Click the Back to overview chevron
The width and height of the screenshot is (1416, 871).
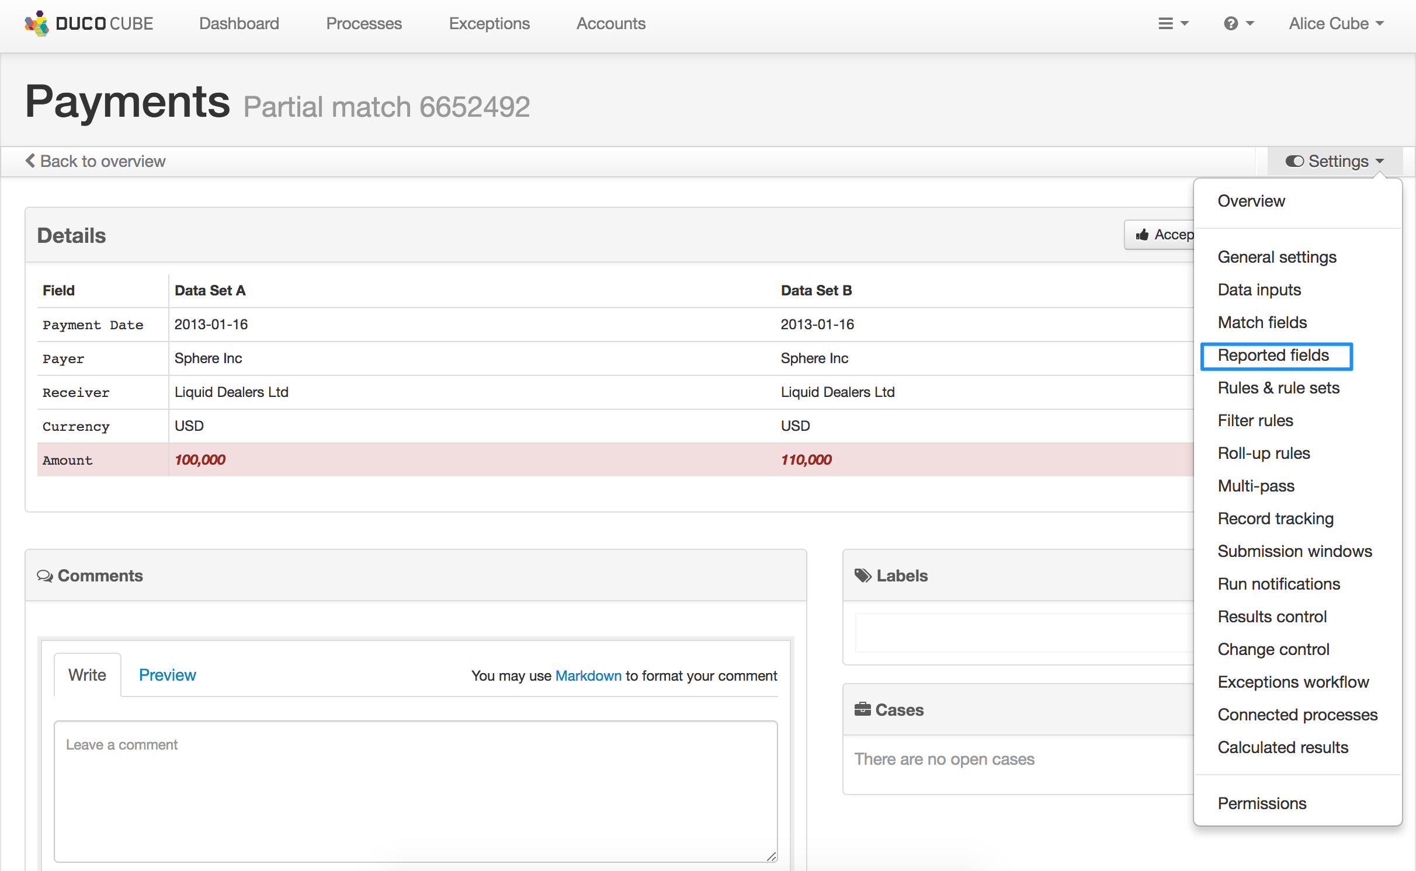pos(30,161)
